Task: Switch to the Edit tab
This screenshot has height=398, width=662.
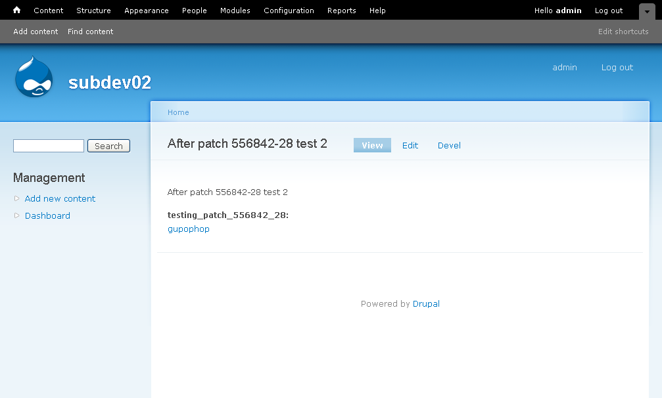Action: click(x=410, y=145)
